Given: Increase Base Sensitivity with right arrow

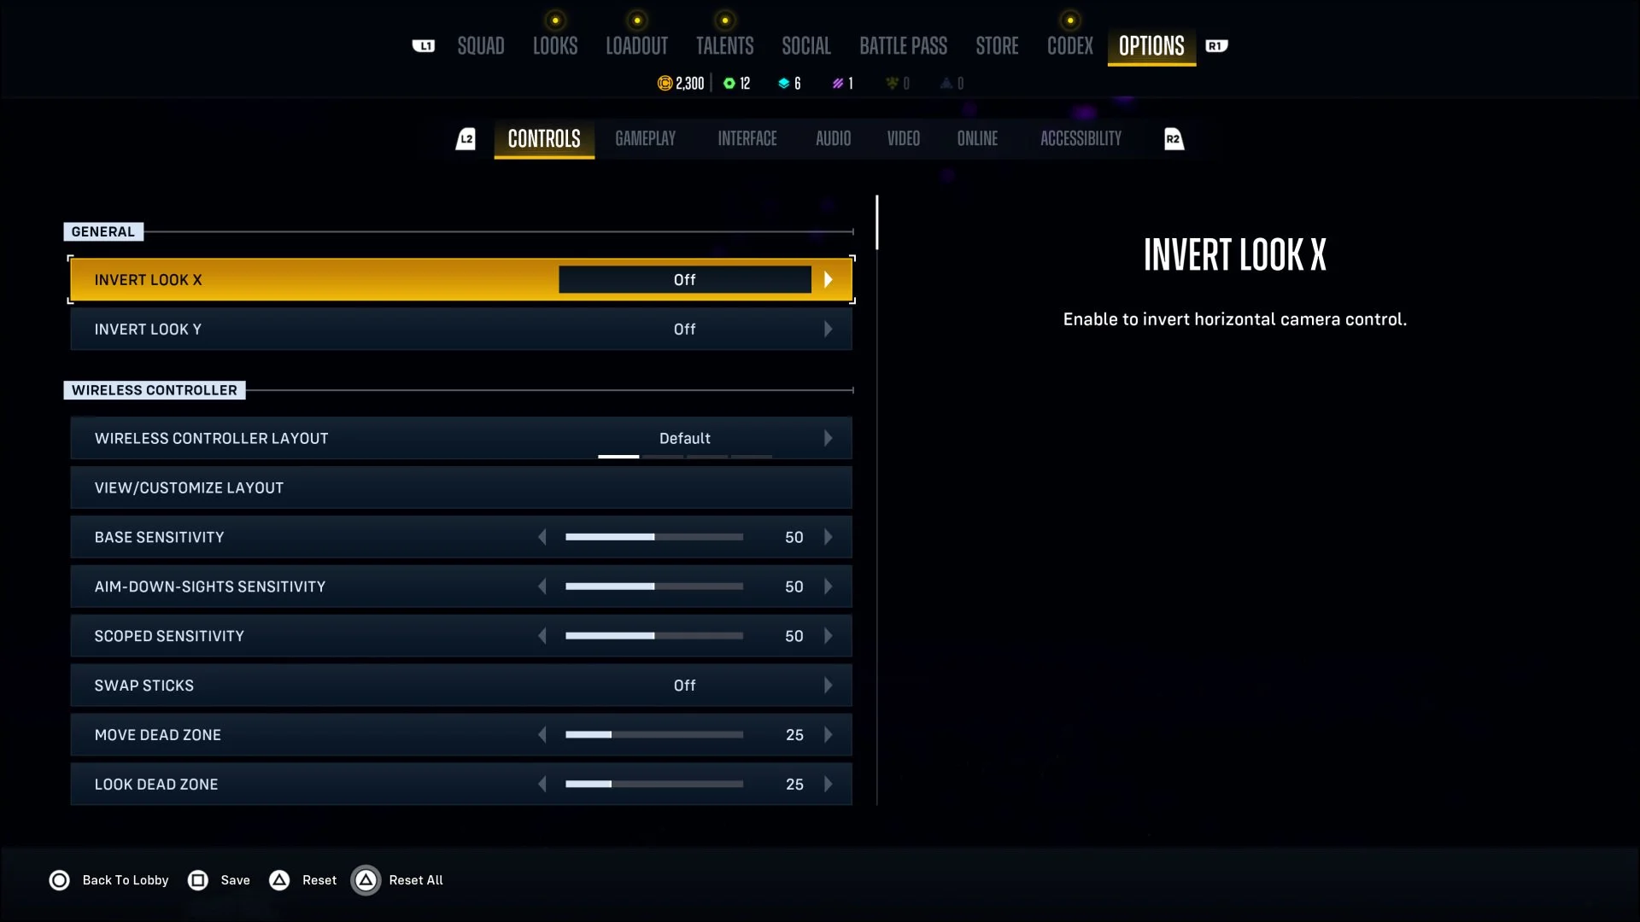Looking at the screenshot, I should [828, 538].
